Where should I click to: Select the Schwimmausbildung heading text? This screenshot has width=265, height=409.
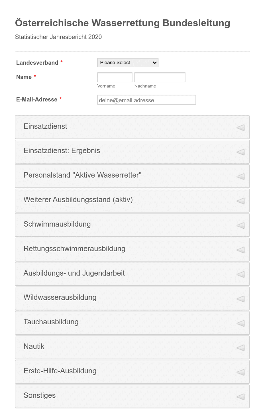57,224
